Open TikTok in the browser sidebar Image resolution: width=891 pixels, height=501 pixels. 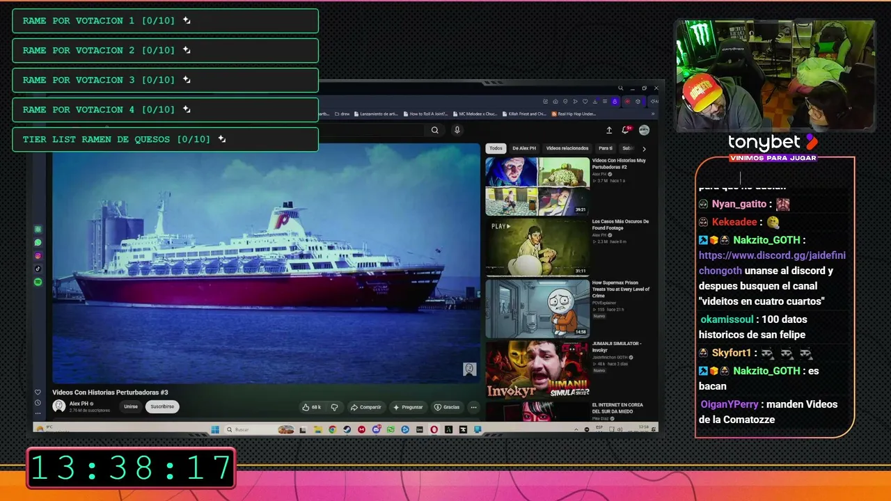38,269
